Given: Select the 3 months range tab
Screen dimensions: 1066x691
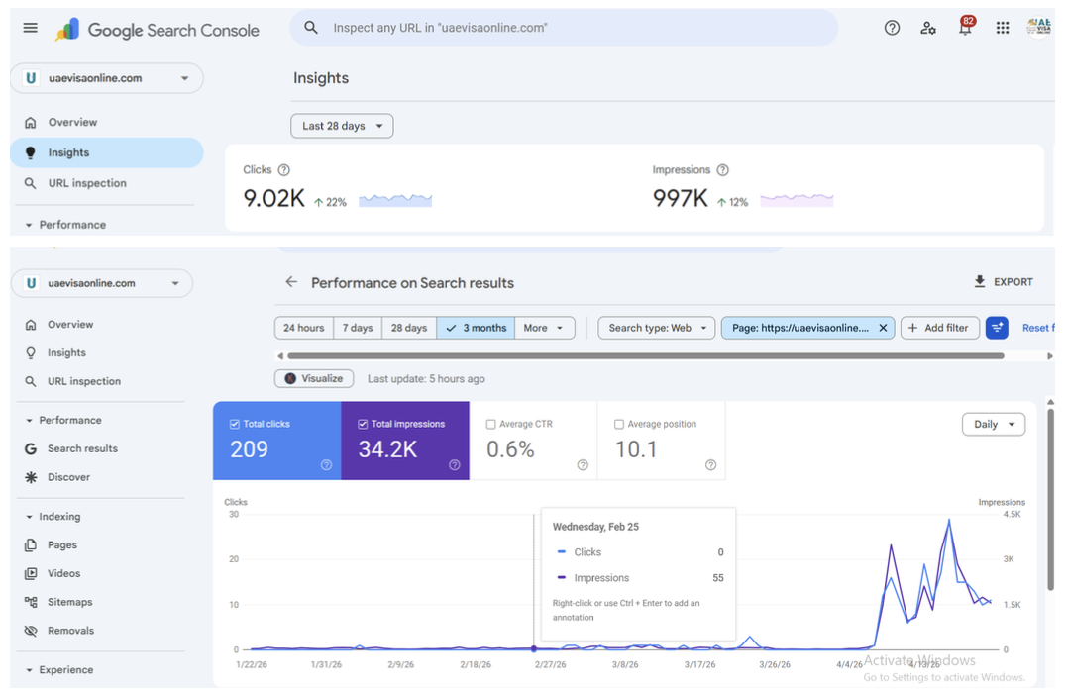Looking at the screenshot, I should coord(476,328).
